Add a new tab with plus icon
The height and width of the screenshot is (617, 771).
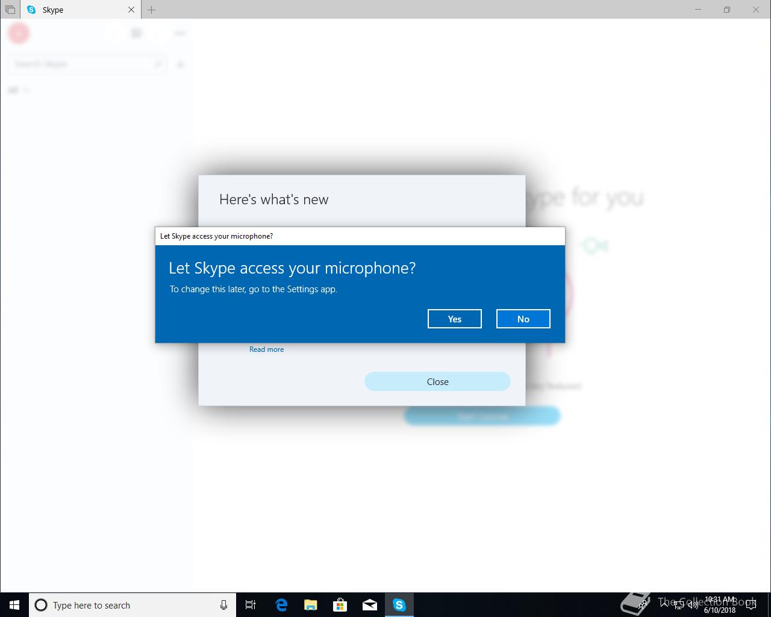tap(151, 10)
